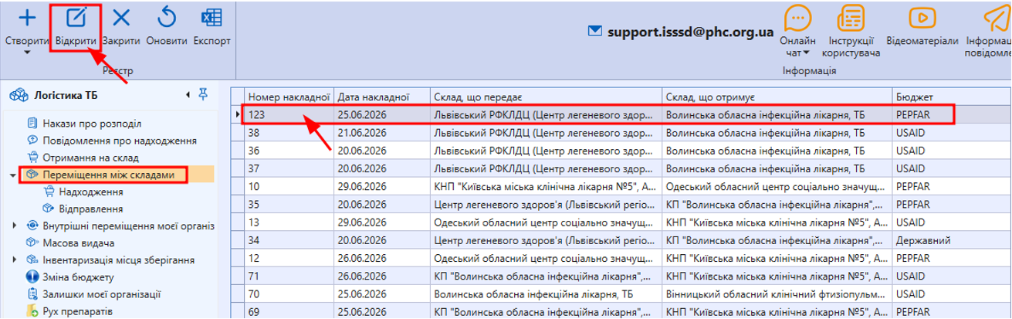Sort by Склад, що передає column header
The image size is (1012, 319).
(547, 97)
